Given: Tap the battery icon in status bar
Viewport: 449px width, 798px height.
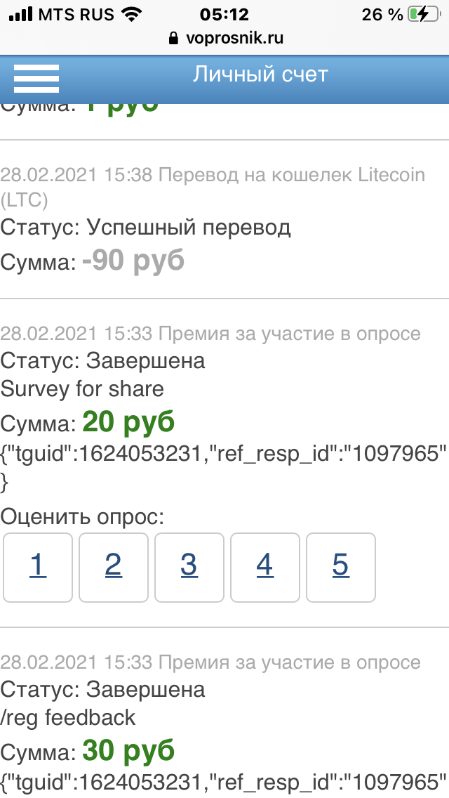Looking at the screenshot, I should pyautogui.click(x=424, y=14).
